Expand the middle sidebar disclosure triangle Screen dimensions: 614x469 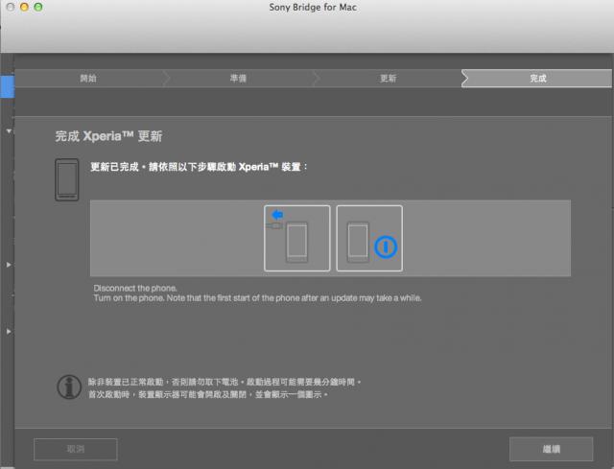click(9, 265)
